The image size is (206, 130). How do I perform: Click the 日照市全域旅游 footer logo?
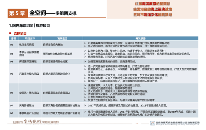click(x=36, y=122)
